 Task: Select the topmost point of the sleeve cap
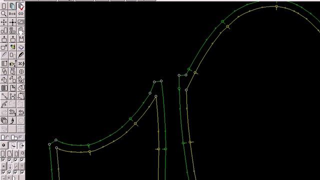pyautogui.click(x=276, y=6)
